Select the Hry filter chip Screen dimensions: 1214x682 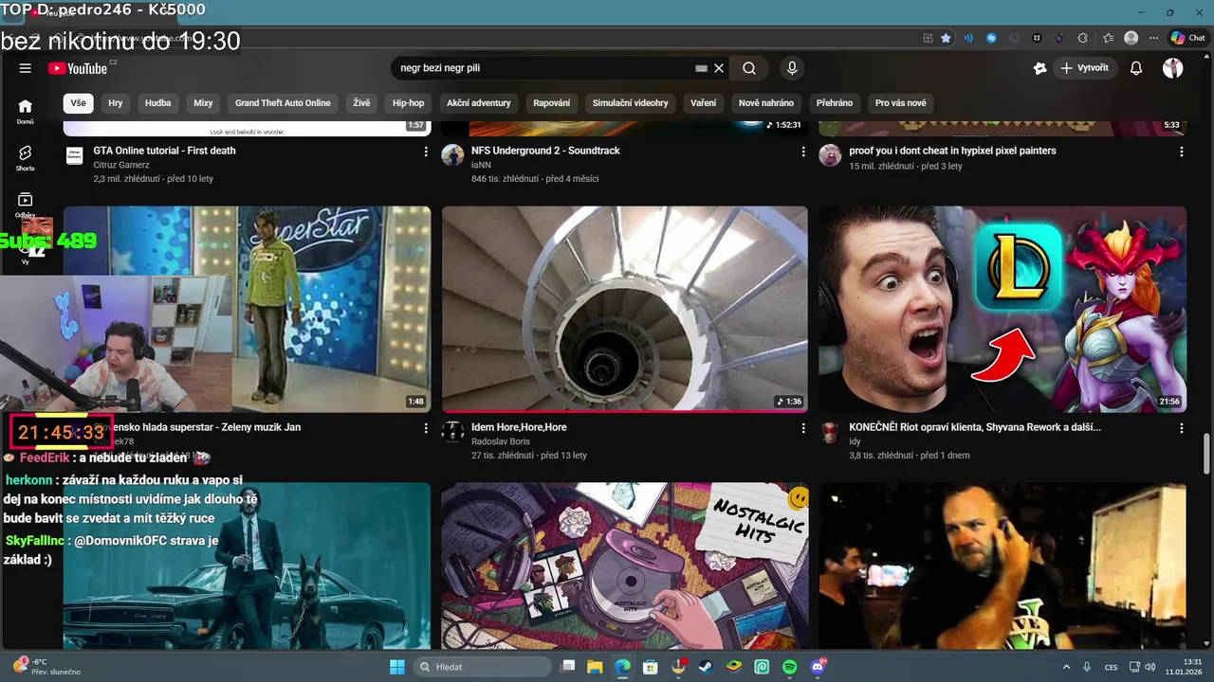(116, 103)
